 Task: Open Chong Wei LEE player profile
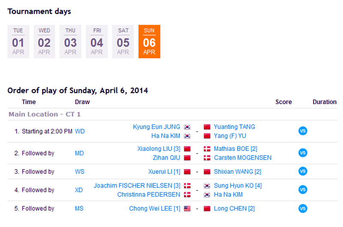click(155, 209)
